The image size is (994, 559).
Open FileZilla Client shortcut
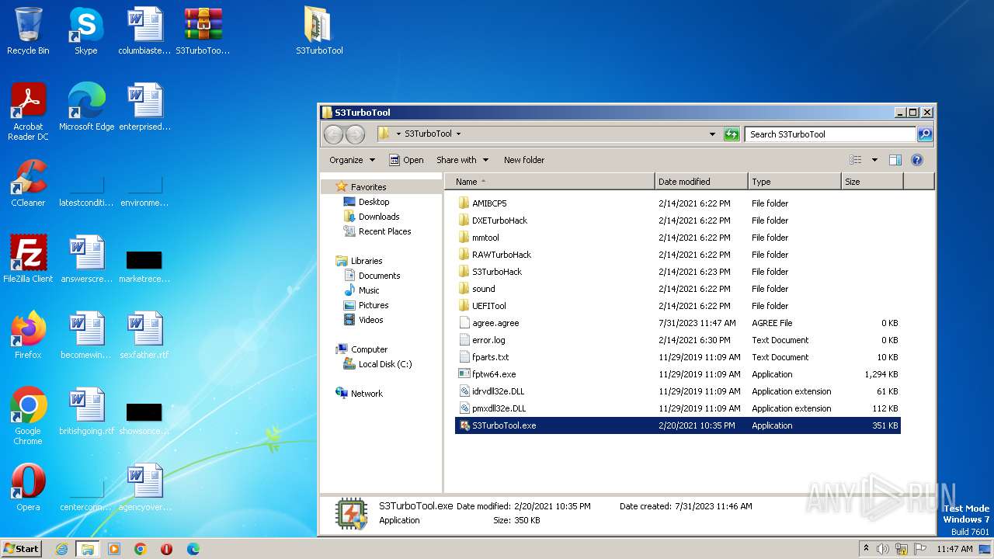[x=28, y=259]
